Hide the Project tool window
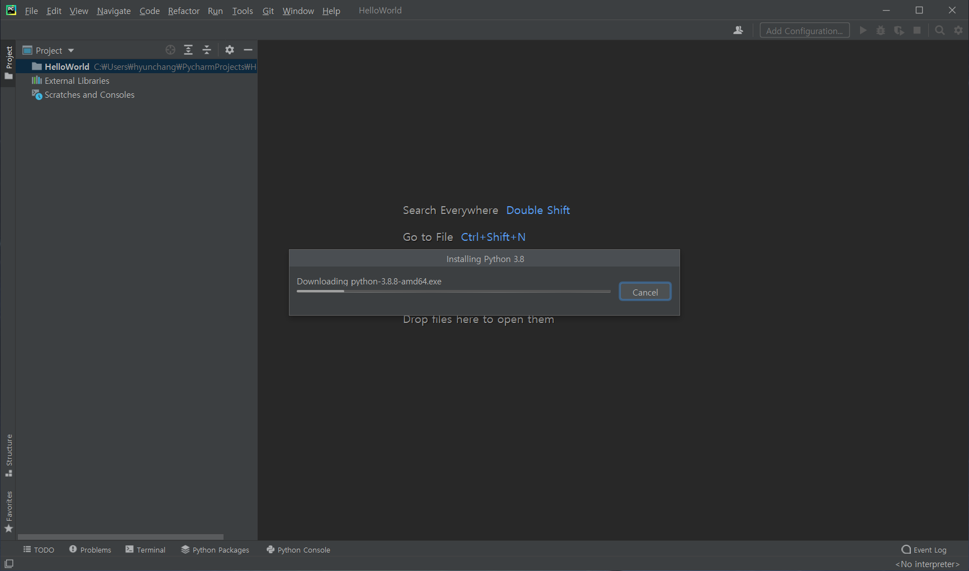 (248, 50)
